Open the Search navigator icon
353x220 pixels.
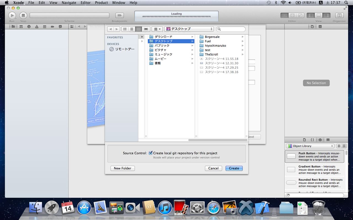(x=29, y=27)
